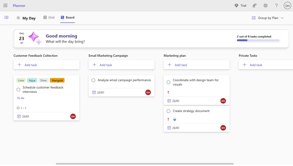Add task under Email Marketing Campaign
The width and height of the screenshot is (293, 166).
click(121, 65)
